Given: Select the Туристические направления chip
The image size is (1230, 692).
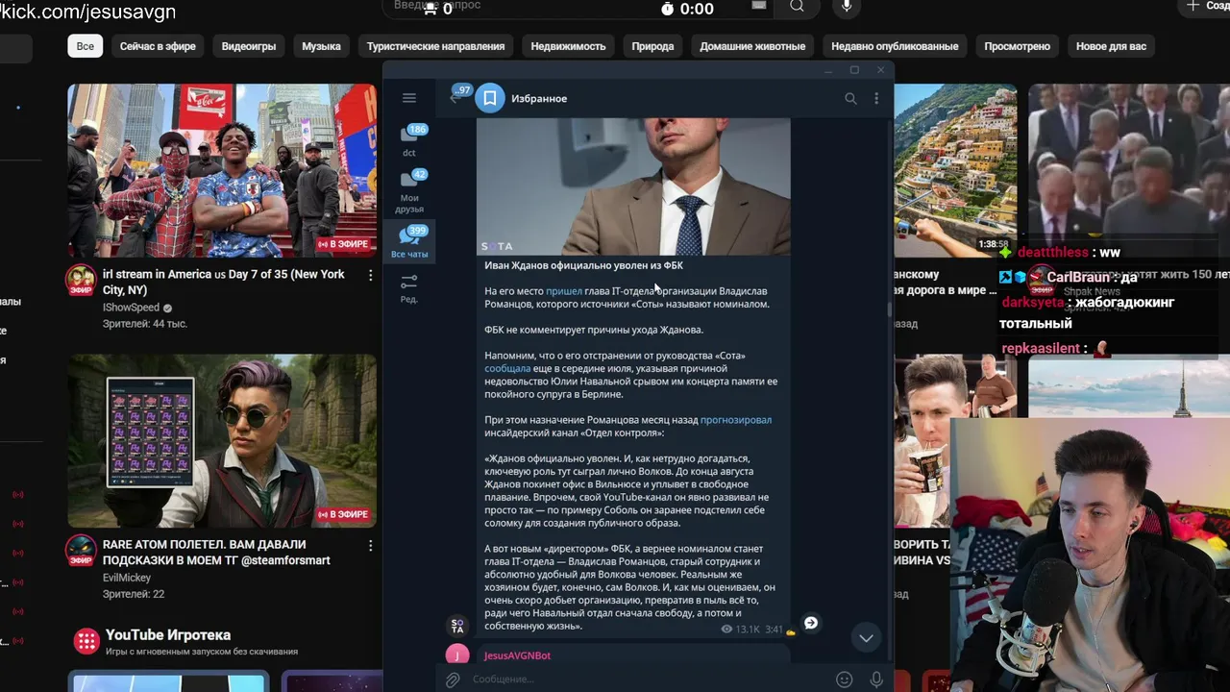Looking at the screenshot, I should (435, 46).
